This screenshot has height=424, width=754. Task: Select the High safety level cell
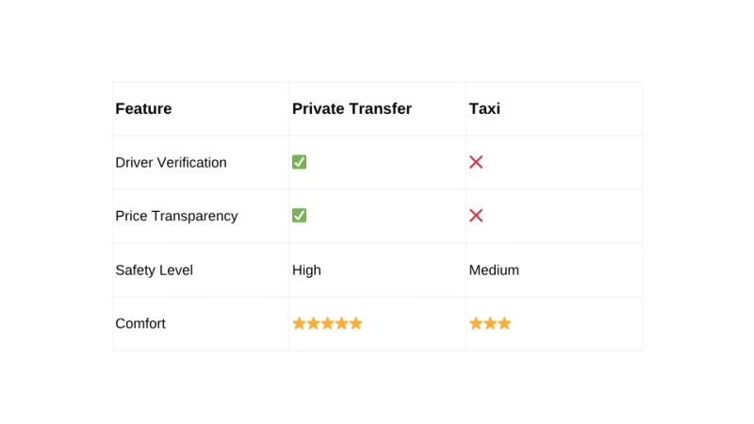tap(306, 269)
